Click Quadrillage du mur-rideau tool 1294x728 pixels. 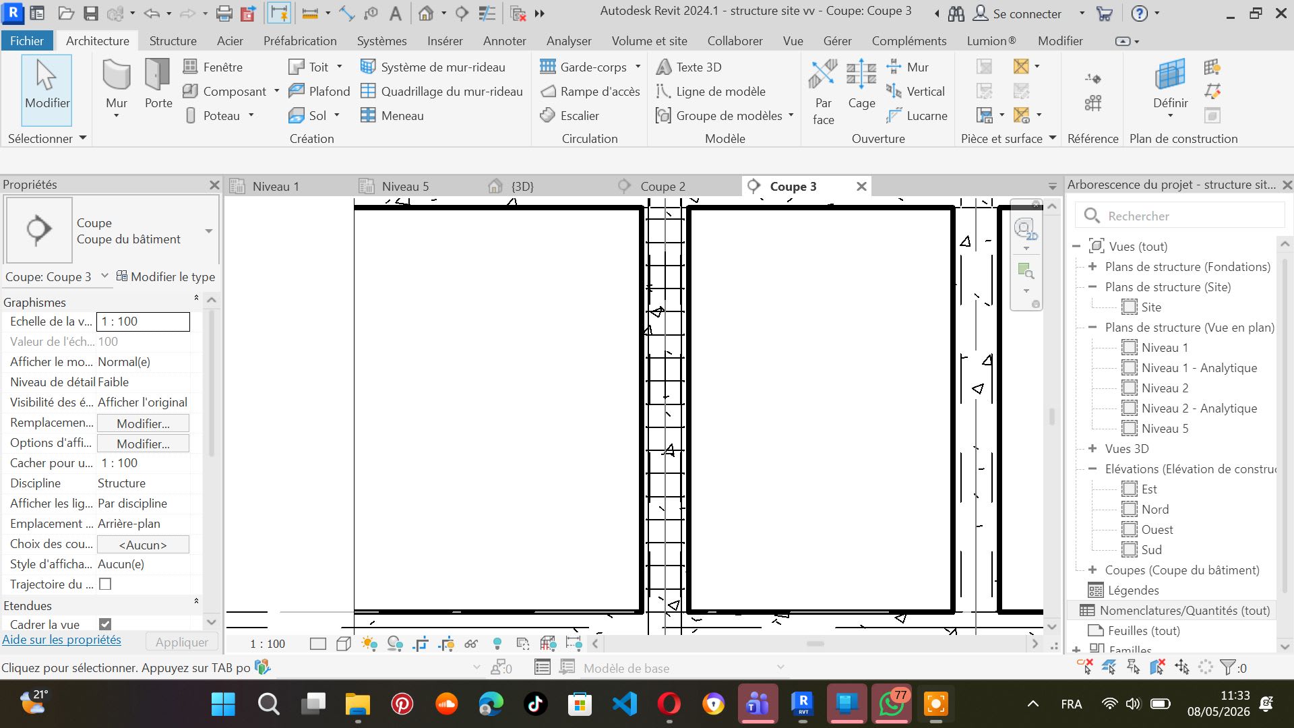click(441, 91)
